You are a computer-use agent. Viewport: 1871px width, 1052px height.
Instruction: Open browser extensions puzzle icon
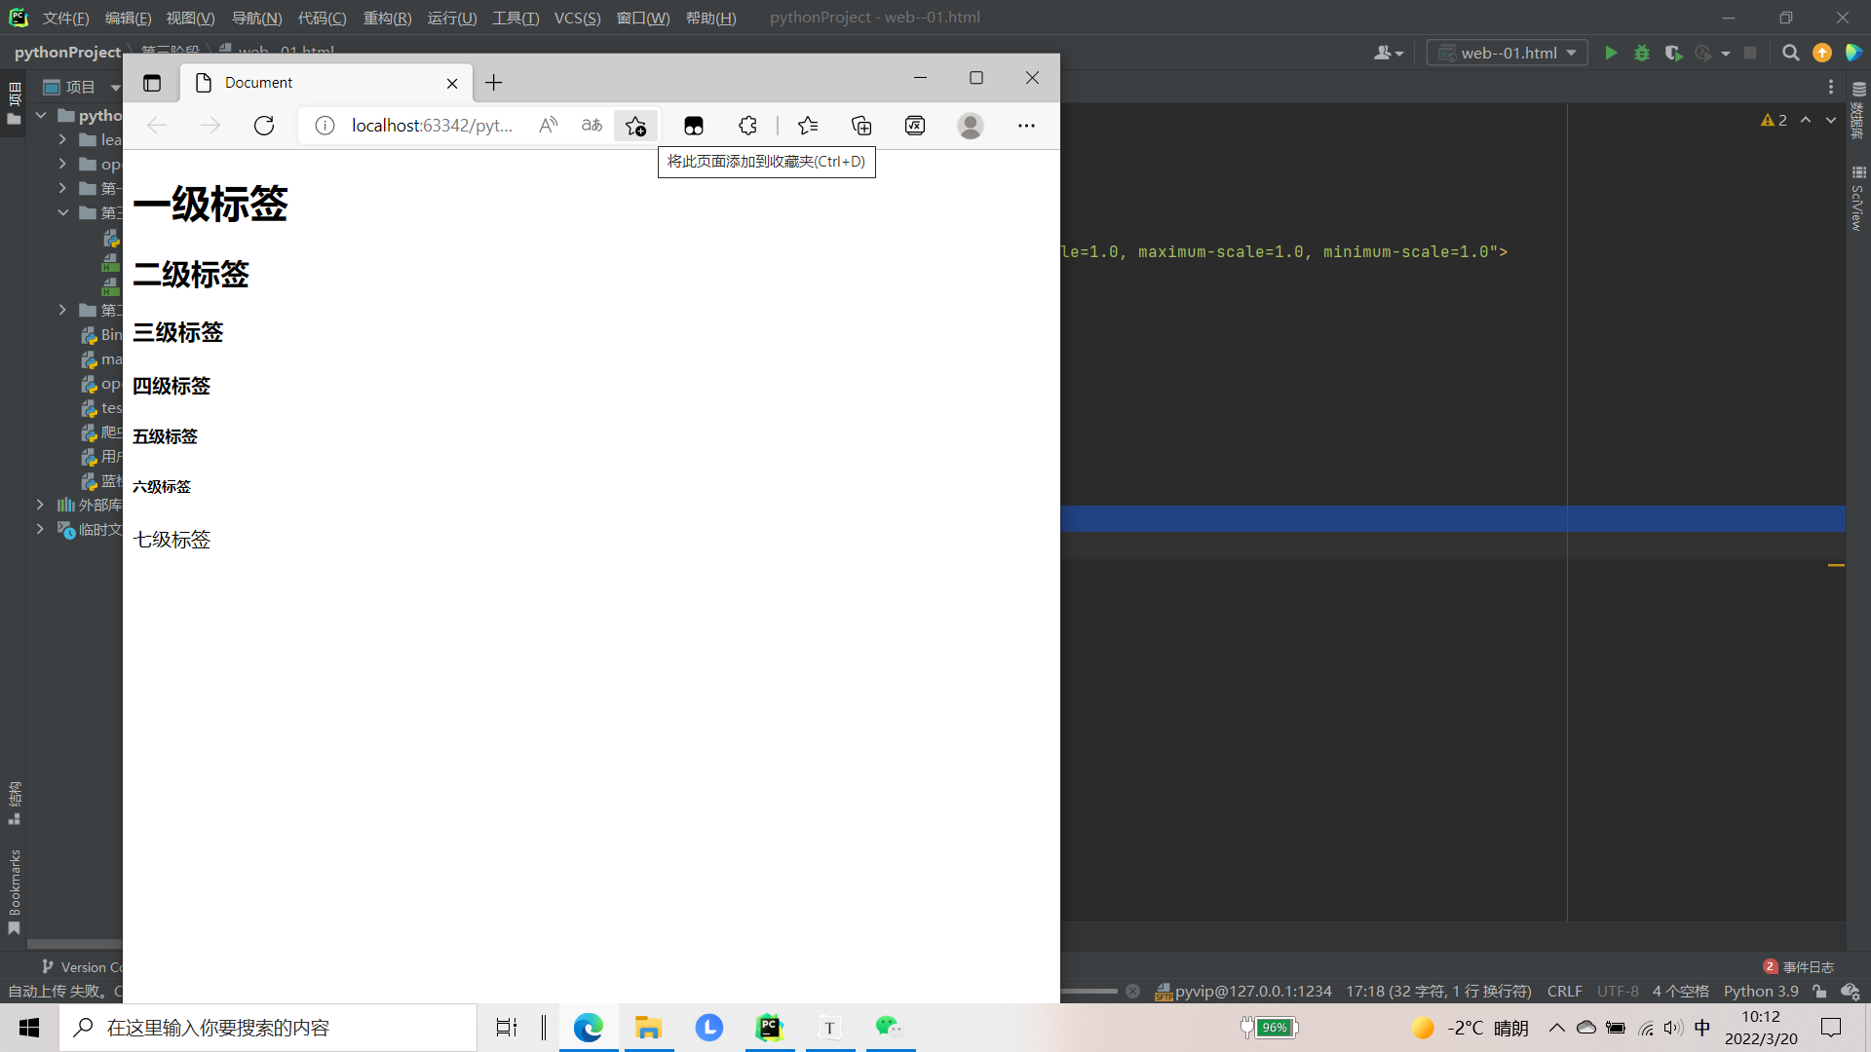click(x=747, y=126)
